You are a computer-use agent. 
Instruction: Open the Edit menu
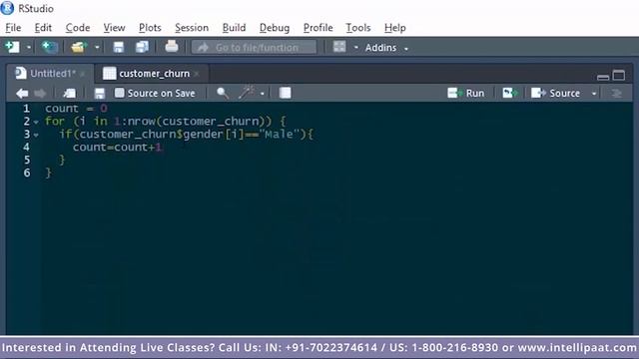[x=43, y=28]
